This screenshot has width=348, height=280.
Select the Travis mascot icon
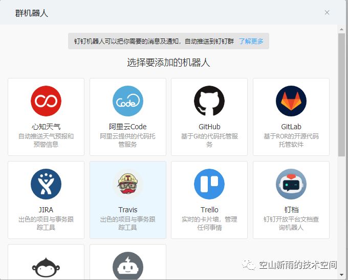click(128, 184)
